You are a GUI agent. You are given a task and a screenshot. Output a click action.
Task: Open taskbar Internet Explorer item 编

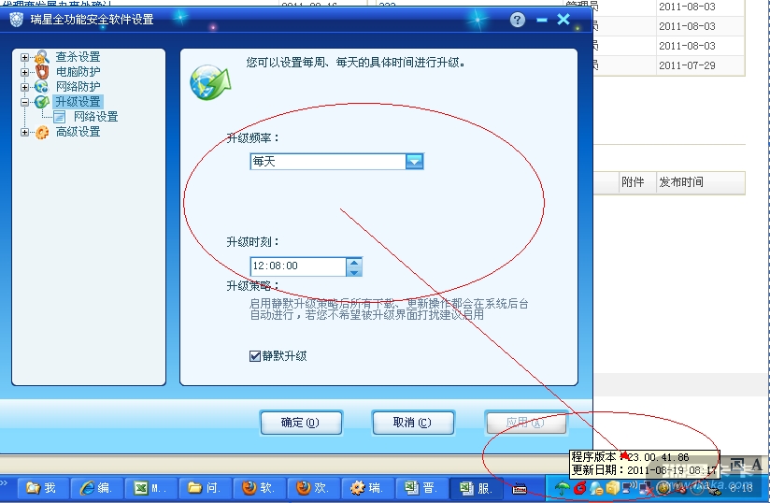click(96, 488)
